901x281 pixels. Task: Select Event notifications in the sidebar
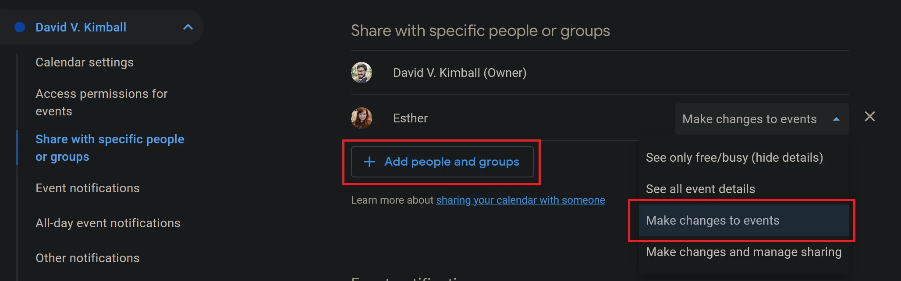point(87,188)
